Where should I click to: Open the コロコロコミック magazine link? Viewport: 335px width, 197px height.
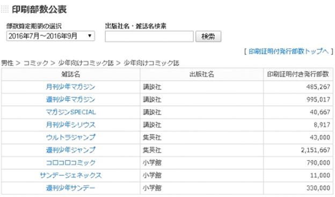(x=71, y=163)
